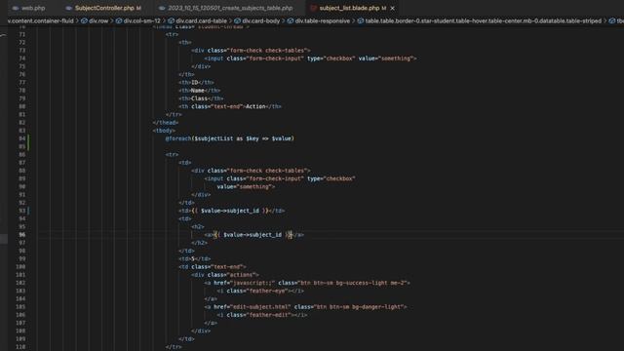Select the subject_list.blade.php tab
Image resolution: width=624 pixels, height=351 pixels.
tap(349, 8)
